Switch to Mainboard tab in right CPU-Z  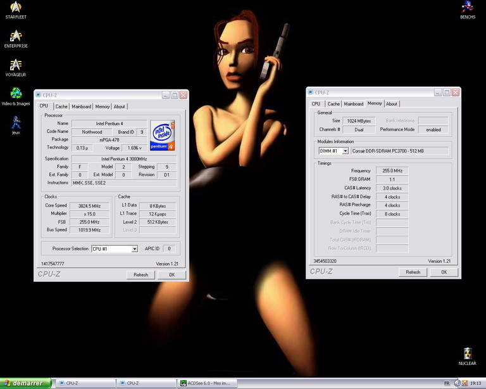tap(353, 104)
